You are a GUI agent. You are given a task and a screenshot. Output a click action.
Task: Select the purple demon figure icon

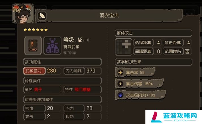click(52, 45)
